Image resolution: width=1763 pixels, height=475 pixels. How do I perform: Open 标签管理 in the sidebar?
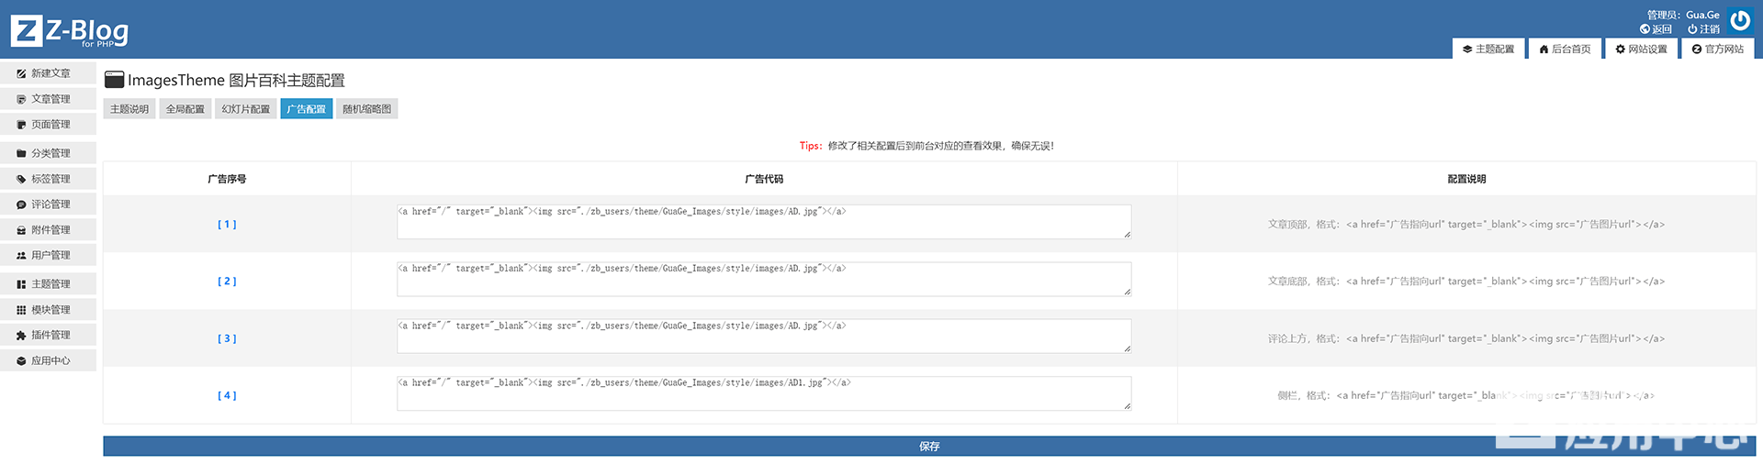tap(50, 179)
